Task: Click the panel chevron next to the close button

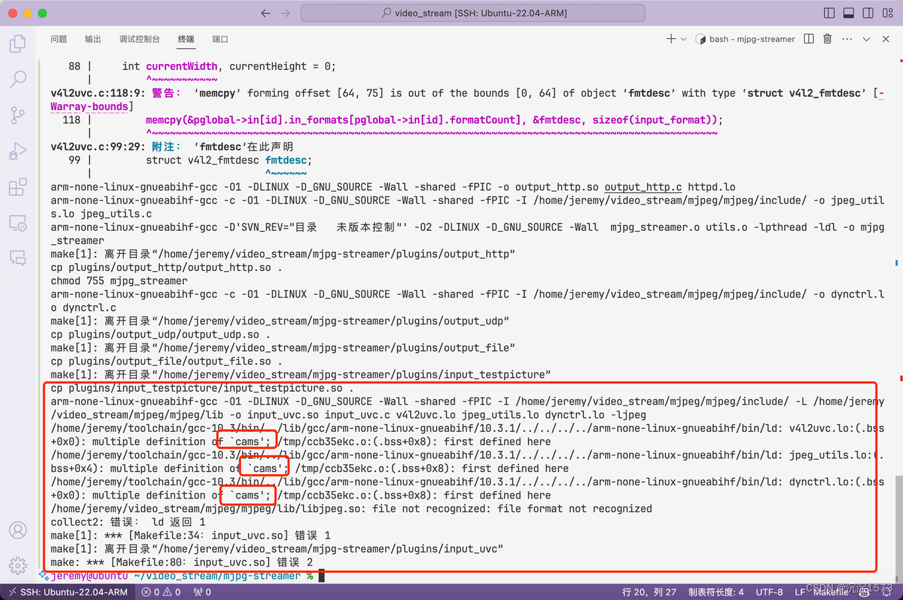Action: point(867,39)
